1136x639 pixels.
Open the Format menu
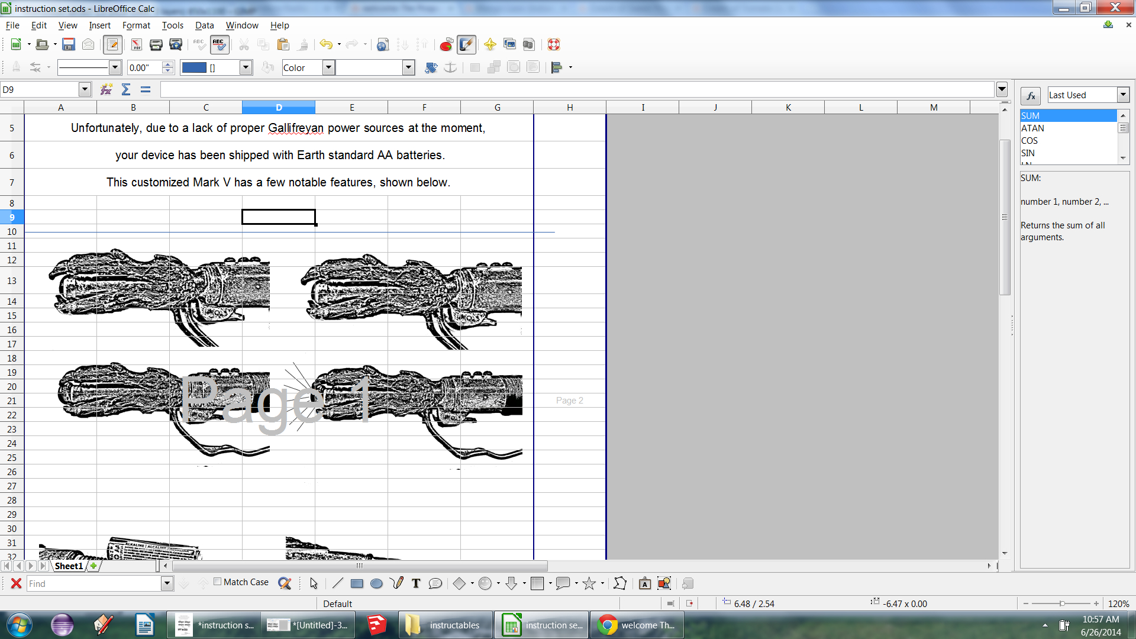pyautogui.click(x=136, y=25)
